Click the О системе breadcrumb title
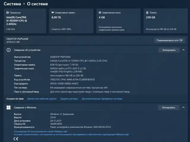Viewport: 190px width, 142px height. pyautogui.click(x=37, y=4)
